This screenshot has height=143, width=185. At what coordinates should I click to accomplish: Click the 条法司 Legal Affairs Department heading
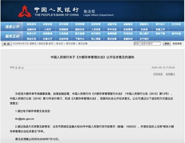[98, 13]
